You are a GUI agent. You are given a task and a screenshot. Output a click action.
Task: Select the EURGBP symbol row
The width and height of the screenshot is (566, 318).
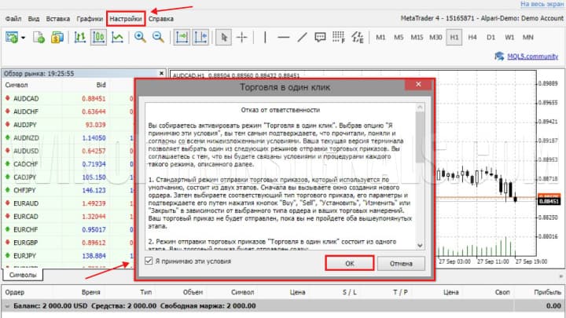68,243
